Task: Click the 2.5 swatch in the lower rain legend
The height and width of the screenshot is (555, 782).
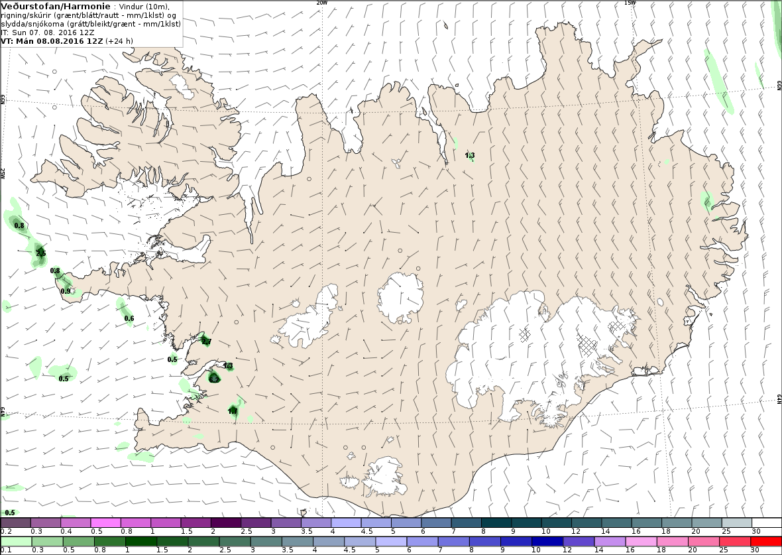Action: (235, 541)
